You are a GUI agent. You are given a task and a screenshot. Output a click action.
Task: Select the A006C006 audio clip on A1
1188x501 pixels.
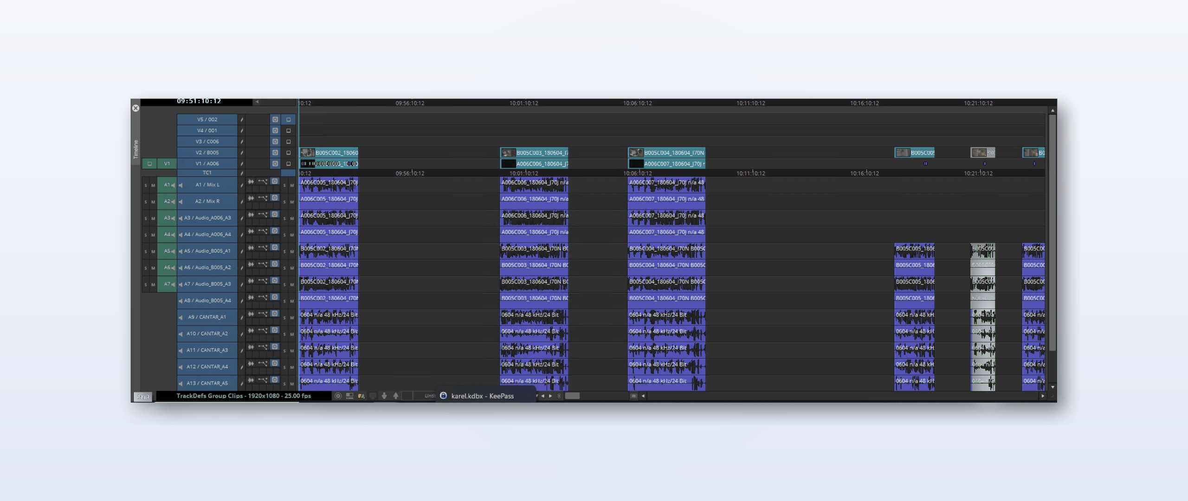click(x=534, y=185)
